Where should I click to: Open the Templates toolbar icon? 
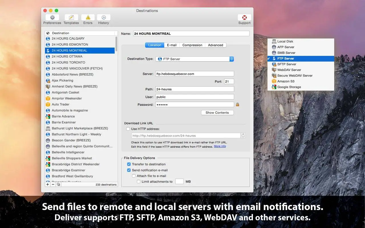click(x=71, y=18)
